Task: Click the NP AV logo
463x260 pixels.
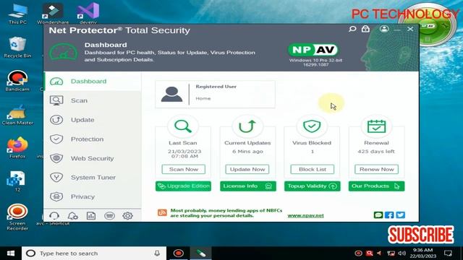Action: click(313, 50)
